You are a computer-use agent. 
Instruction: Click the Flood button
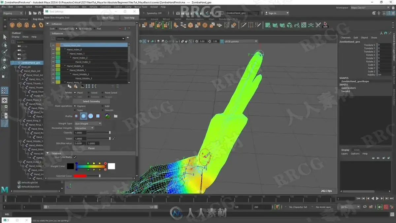point(91,148)
